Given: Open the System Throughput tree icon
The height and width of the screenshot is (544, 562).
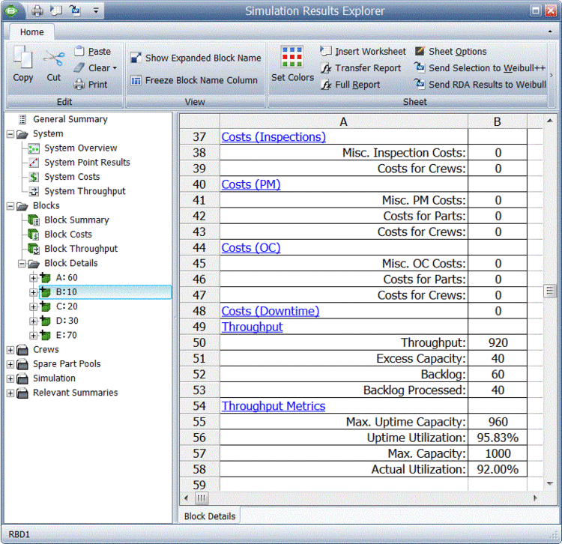Looking at the screenshot, I should (34, 191).
